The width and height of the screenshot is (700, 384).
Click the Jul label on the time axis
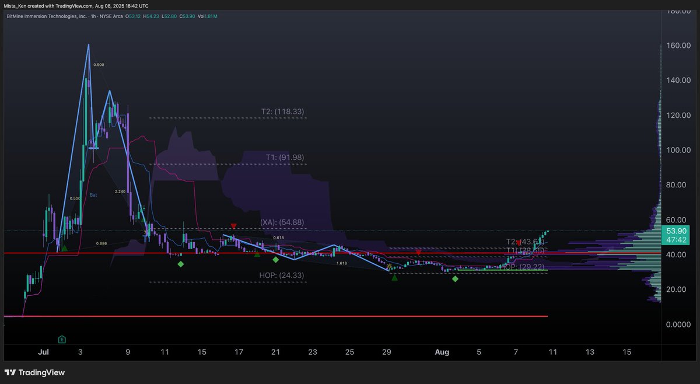coord(43,352)
